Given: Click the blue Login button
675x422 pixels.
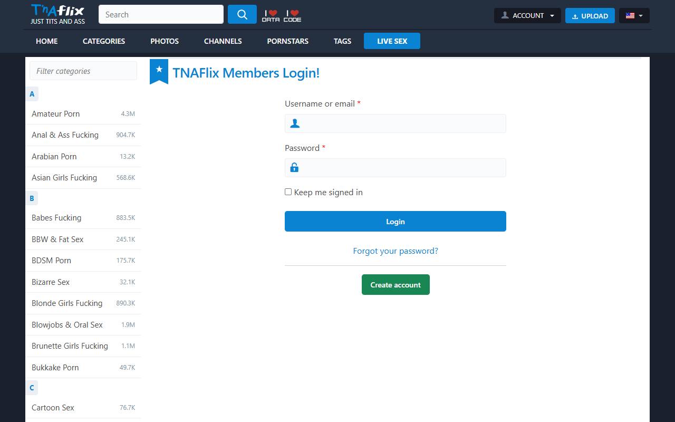Looking at the screenshot, I should (396, 222).
